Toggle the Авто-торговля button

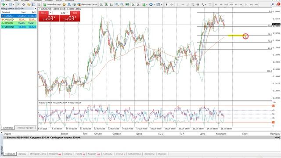point(87,4)
